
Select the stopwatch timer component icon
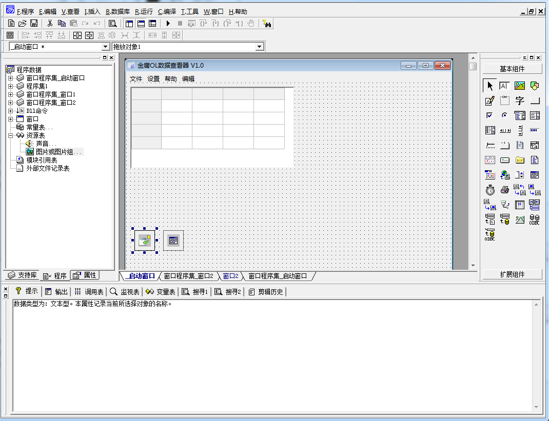pos(490,190)
